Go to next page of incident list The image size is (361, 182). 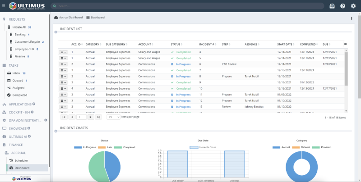pos(91,117)
